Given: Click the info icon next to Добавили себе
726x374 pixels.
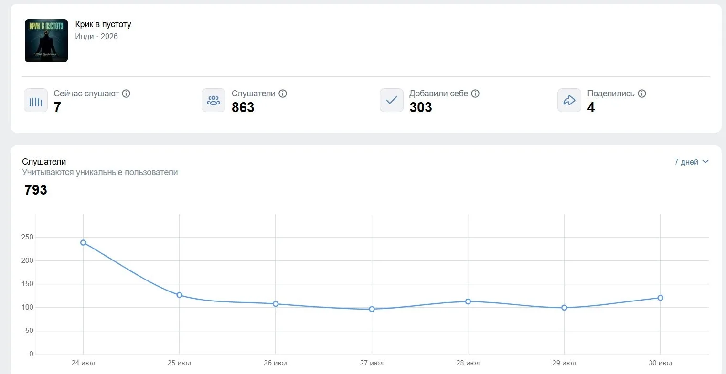Looking at the screenshot, I should tap(475, 93).
